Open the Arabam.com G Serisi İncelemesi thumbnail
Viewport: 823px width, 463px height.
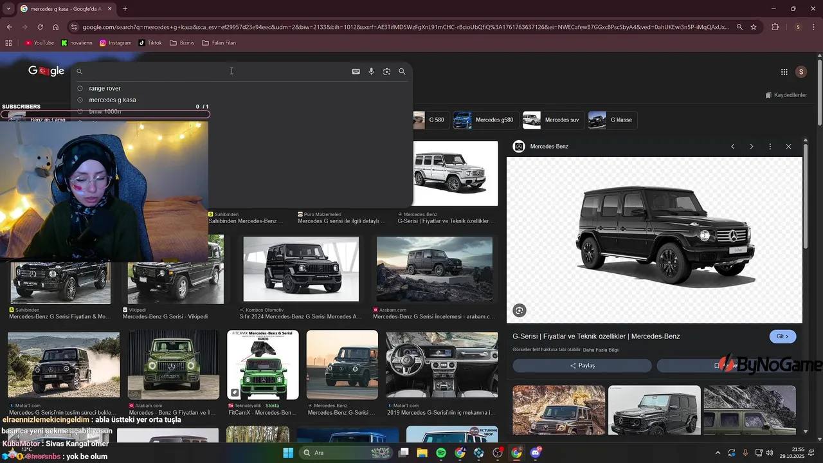[x=435, y=269]
